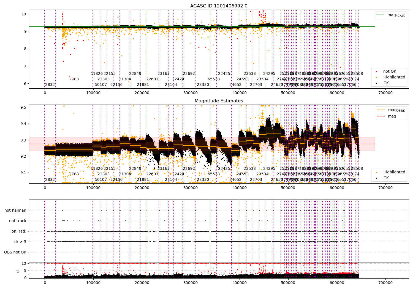
Task: Click the rotated 'dr' y-axis label
Action: pos(18,271)
